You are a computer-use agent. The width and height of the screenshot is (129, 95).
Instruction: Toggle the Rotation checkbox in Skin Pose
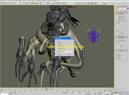click(x=117, y=57)
